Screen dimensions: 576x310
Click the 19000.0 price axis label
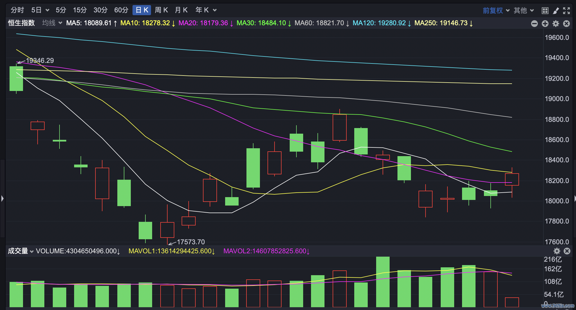557,99
